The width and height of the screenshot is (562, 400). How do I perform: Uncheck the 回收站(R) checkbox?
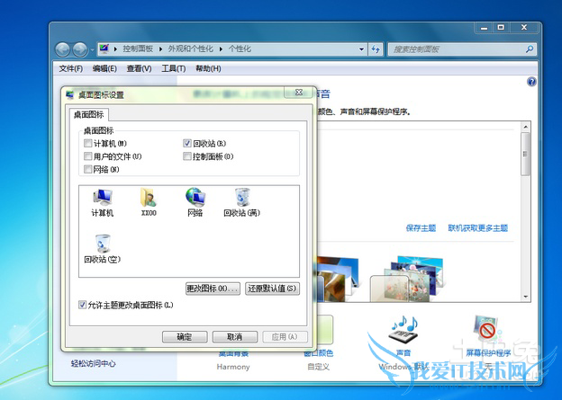(x=186, y=144)
